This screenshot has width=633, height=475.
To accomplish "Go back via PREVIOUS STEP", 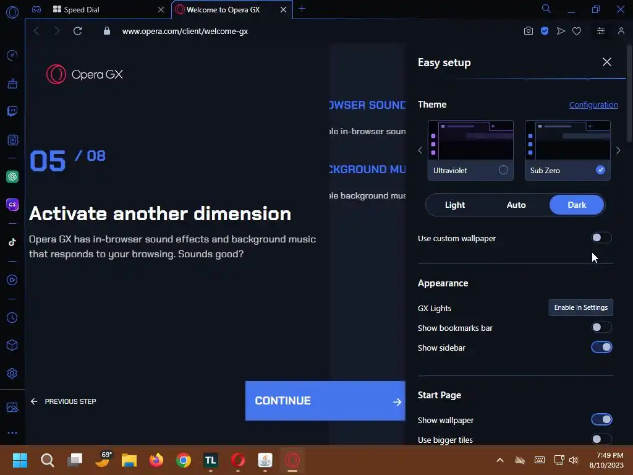I will (64, 401).
